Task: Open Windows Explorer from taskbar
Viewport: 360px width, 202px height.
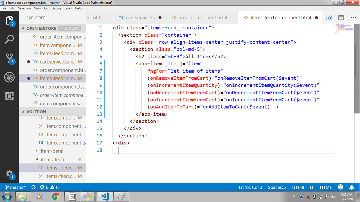Action: tap(22, 197)
